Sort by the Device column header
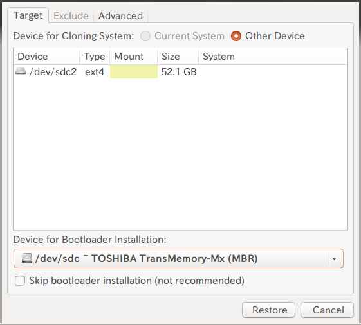The image size is (361, 325). coord(46,57)
